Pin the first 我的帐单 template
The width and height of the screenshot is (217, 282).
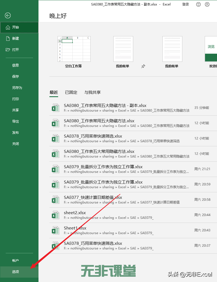(143, 66)
